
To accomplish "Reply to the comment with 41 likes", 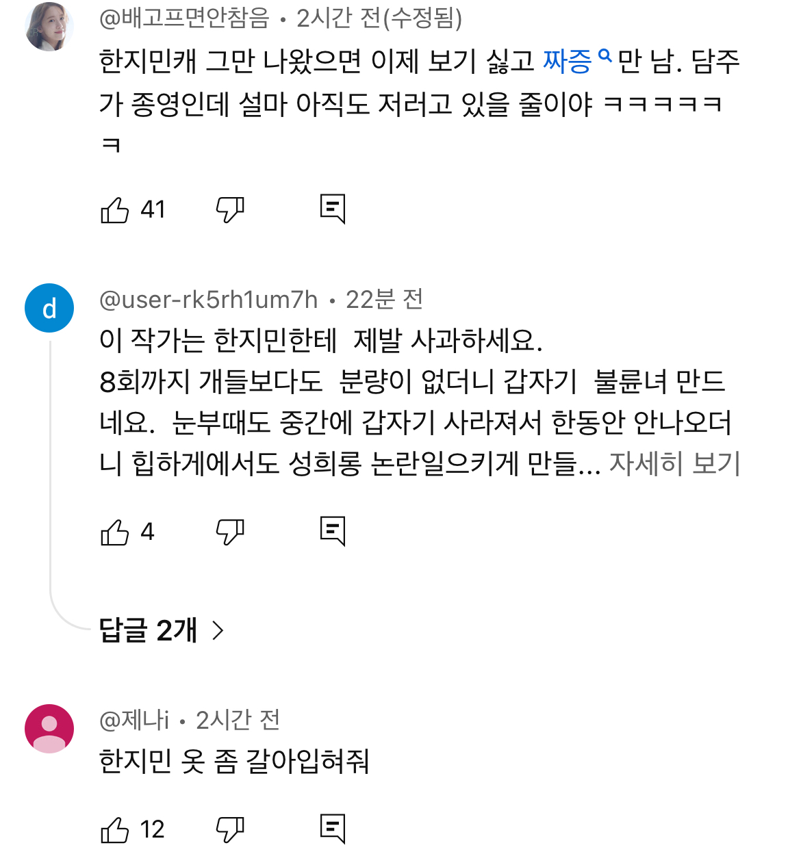I will (333, 209).
